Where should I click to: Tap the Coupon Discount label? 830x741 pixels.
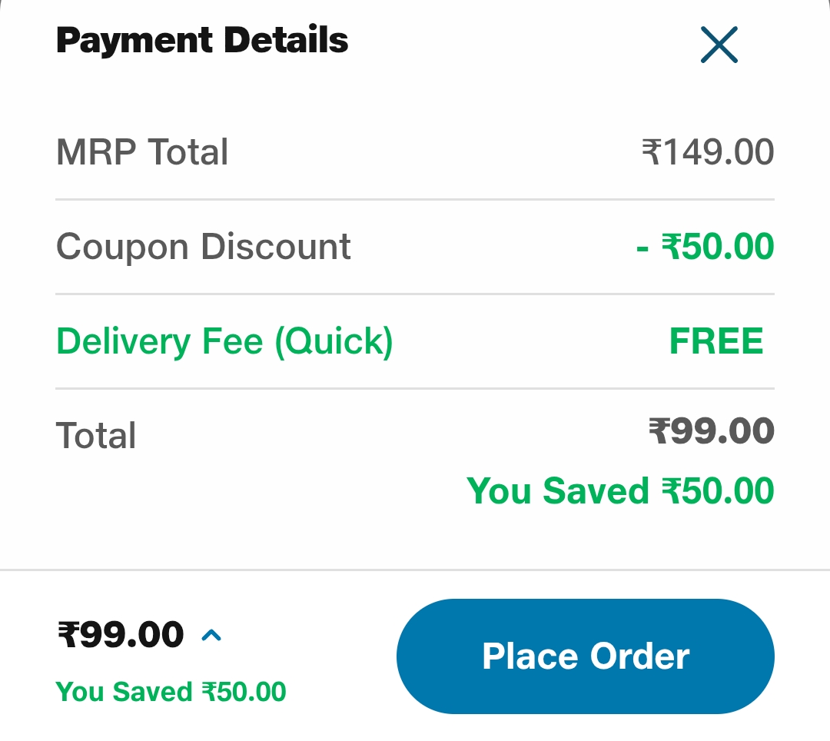tap(204, 247)
